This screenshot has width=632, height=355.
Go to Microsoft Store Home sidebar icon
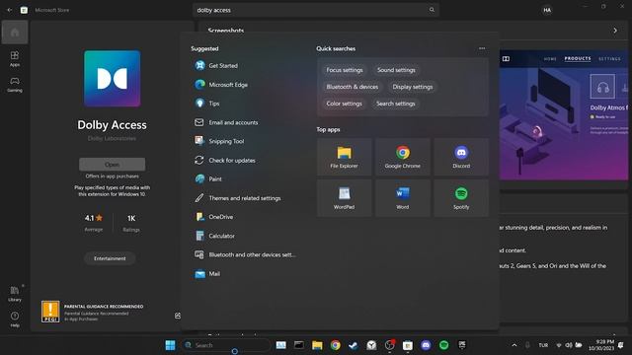(x=15, y=33)
